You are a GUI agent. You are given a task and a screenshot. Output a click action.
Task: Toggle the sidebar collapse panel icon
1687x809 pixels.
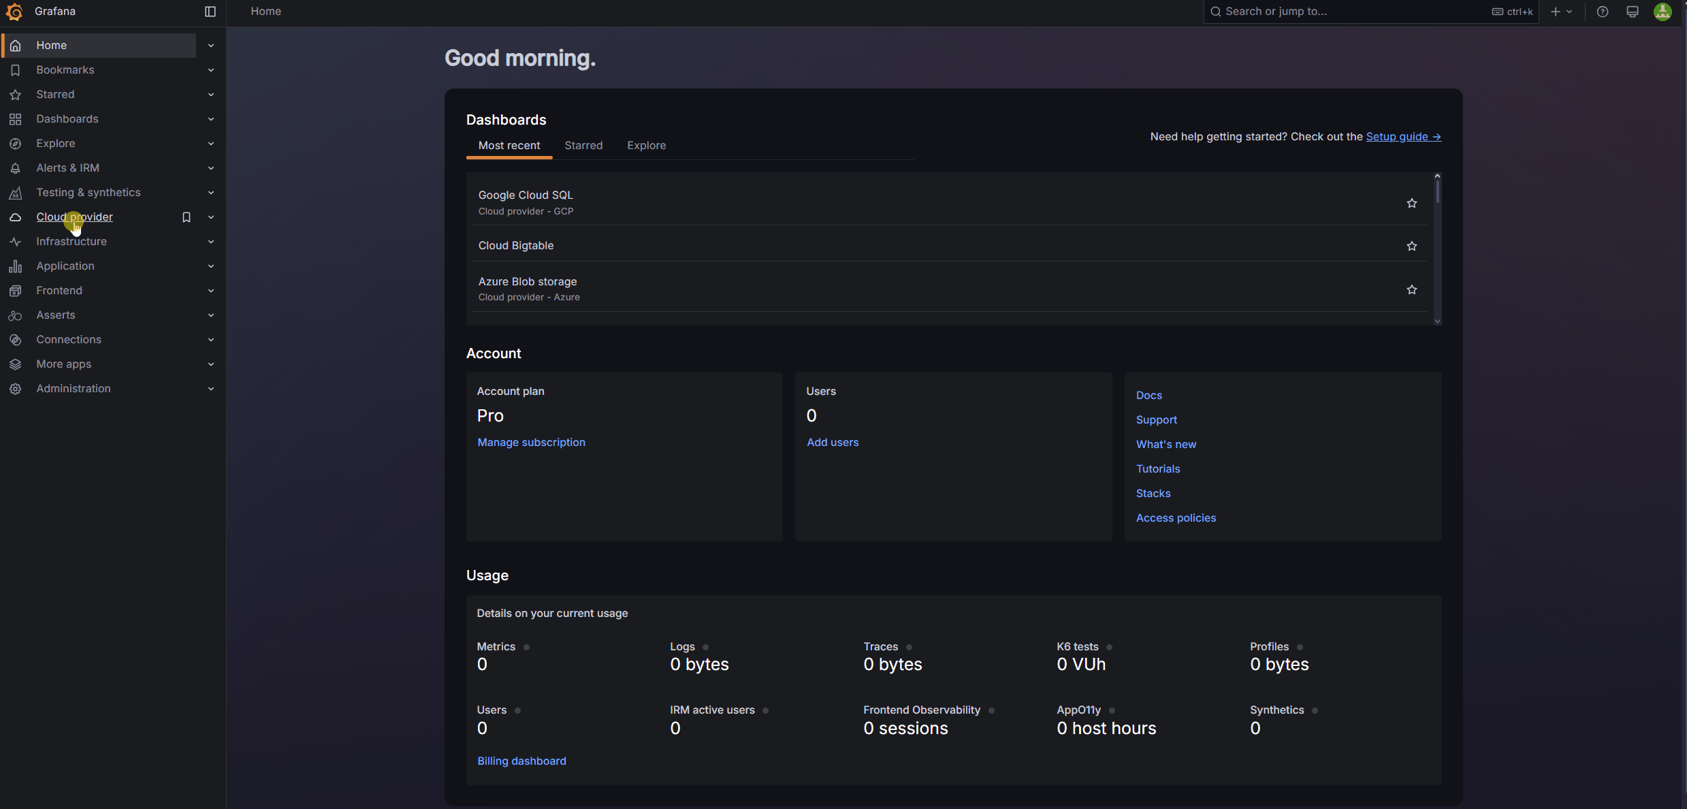(210, 12)
